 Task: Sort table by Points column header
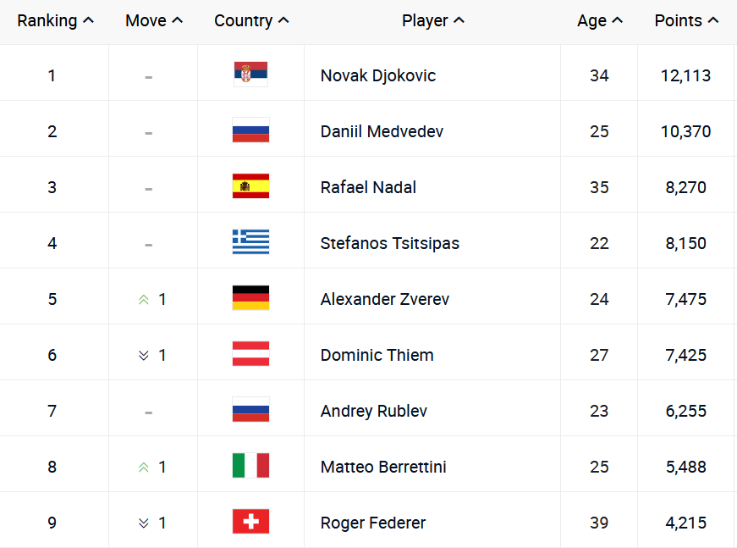(686, 20)
